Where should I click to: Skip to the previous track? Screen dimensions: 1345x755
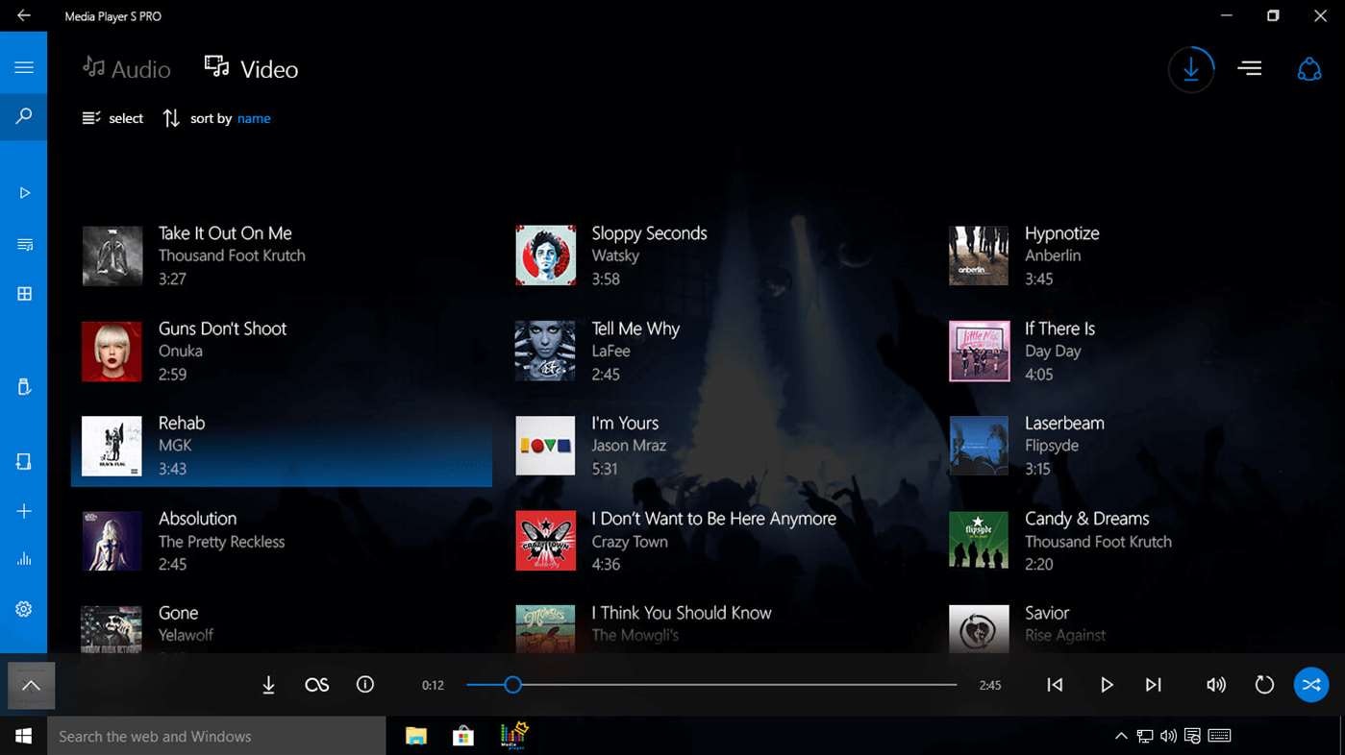point(1055,685)
